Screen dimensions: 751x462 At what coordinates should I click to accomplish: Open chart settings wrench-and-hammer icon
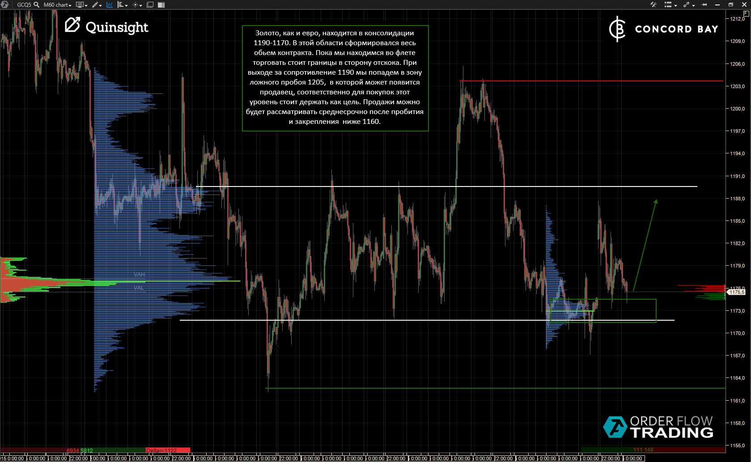click(653, 4)
